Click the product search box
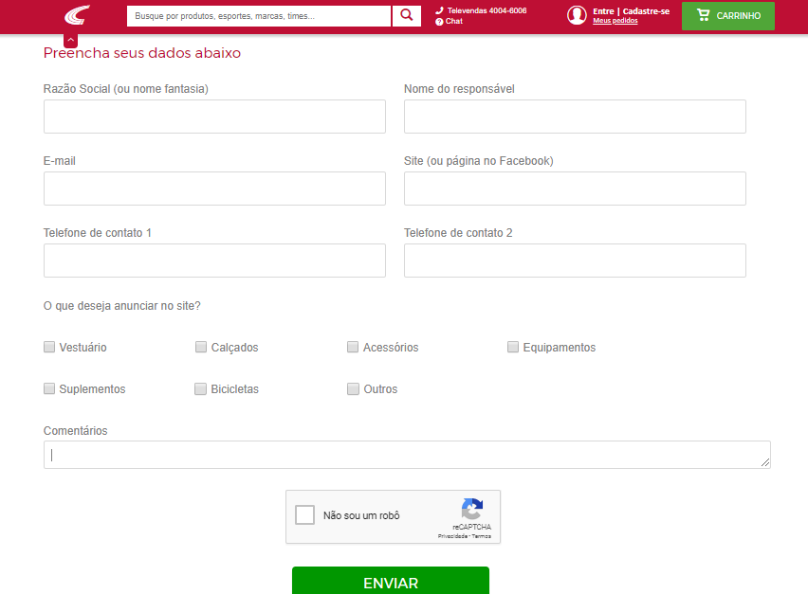The width and height of the screenshot is (808, 594). [258, 16]
